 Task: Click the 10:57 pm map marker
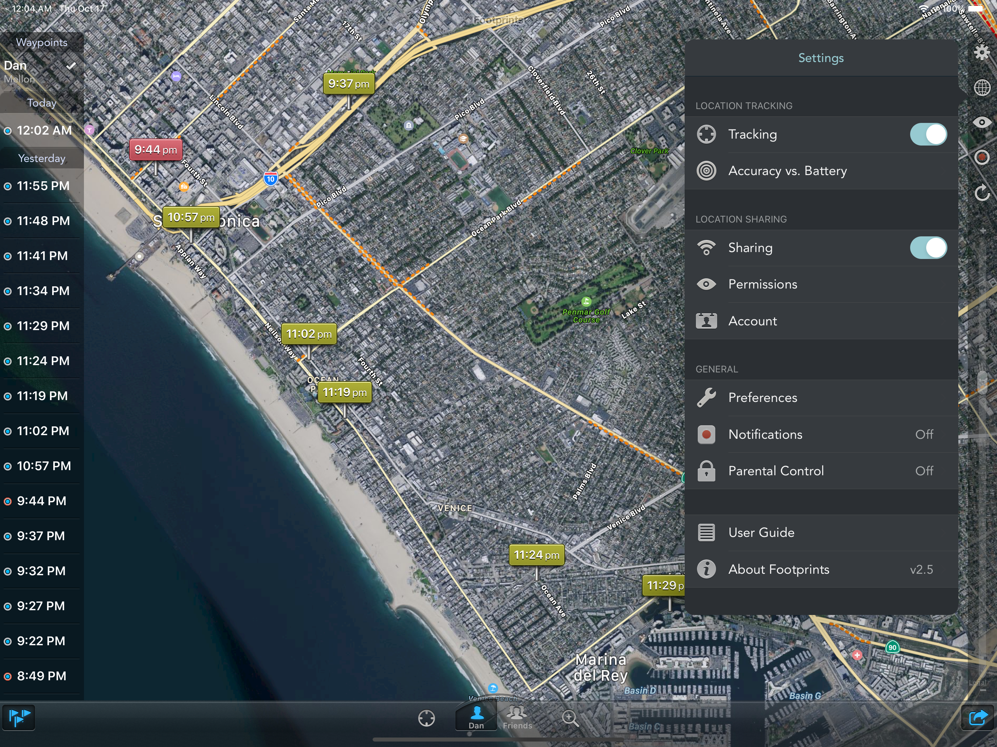pos(191,218)
